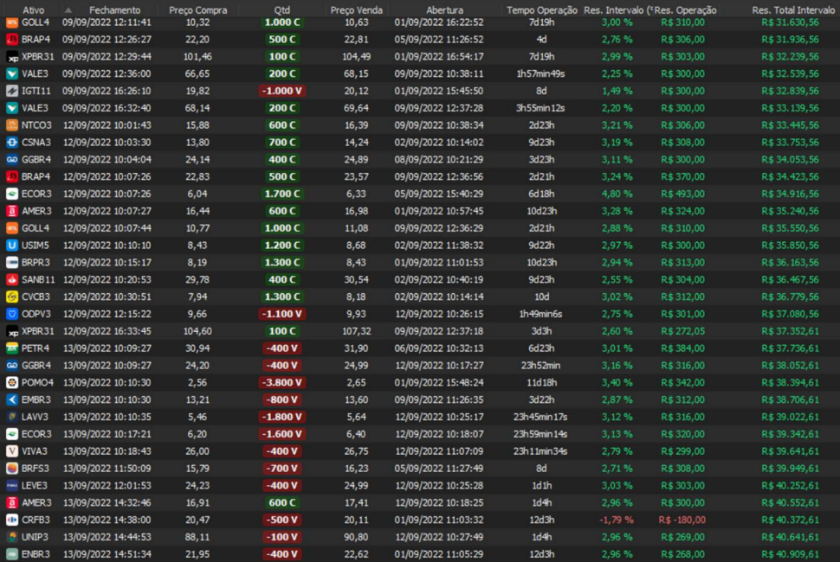This screenshot has height=562, width=840.
Task: Click the sort arrow beside Fechamento header
Action: (68, 10)
